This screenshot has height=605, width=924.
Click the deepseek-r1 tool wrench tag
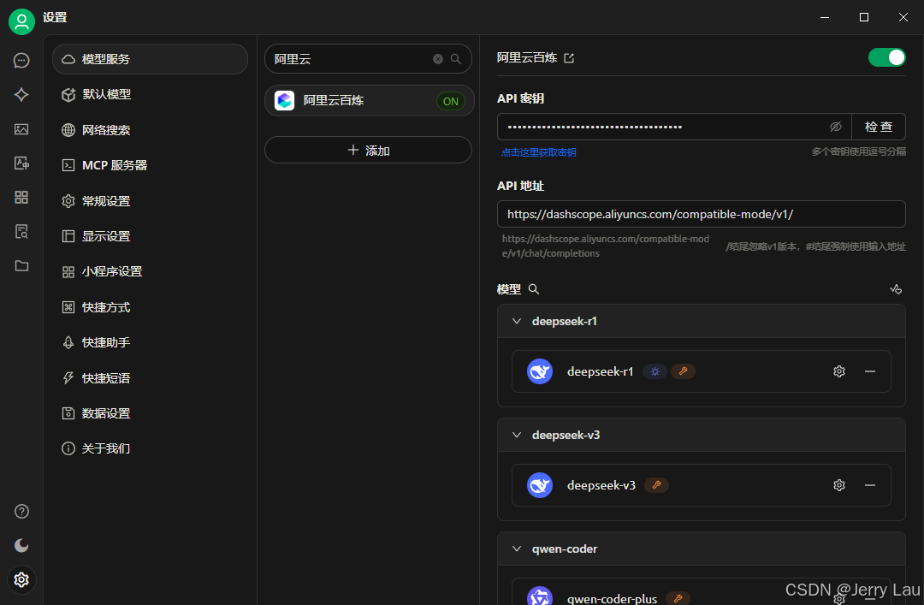pyautogui.click(x=683, y=371)
